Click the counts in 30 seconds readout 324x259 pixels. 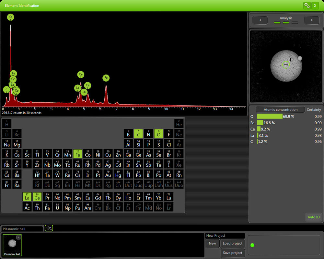coord(22,113)
